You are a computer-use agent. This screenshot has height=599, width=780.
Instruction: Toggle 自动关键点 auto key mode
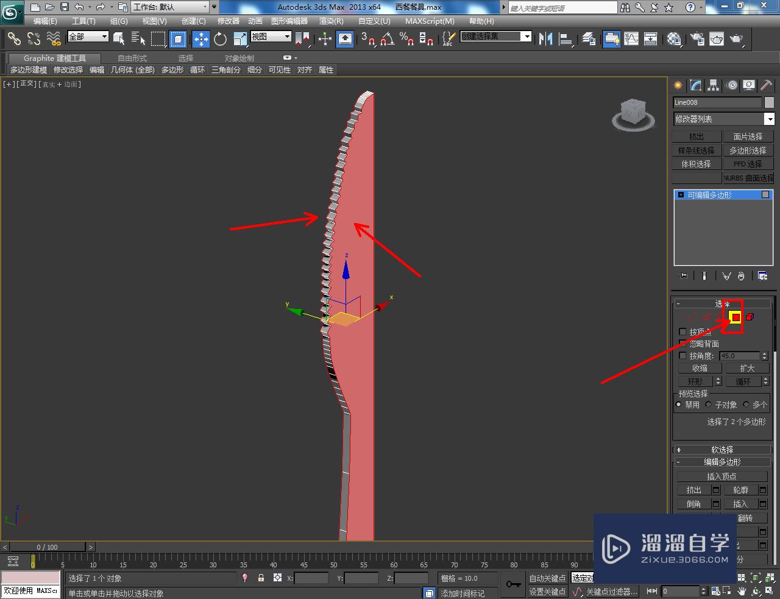click(x=547, y=578)
